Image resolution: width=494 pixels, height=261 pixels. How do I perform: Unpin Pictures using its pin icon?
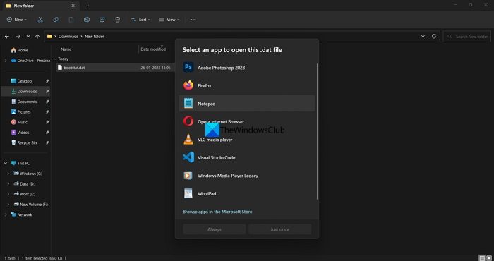tap(47, 111)
